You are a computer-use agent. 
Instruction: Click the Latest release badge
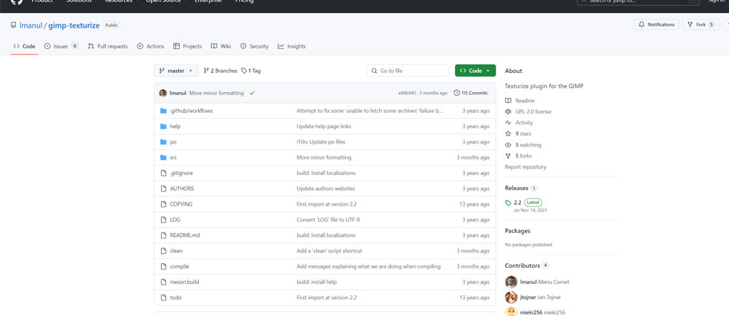click(x=533, y=202)
